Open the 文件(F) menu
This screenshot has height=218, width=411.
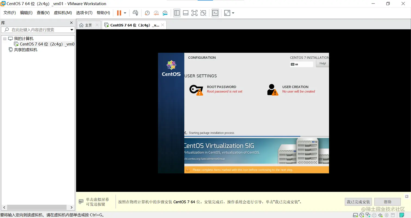pos(10,13)
